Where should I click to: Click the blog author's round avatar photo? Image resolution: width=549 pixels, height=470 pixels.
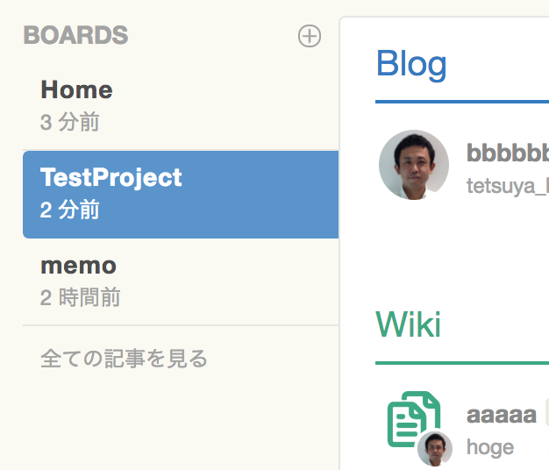(414, 165)
